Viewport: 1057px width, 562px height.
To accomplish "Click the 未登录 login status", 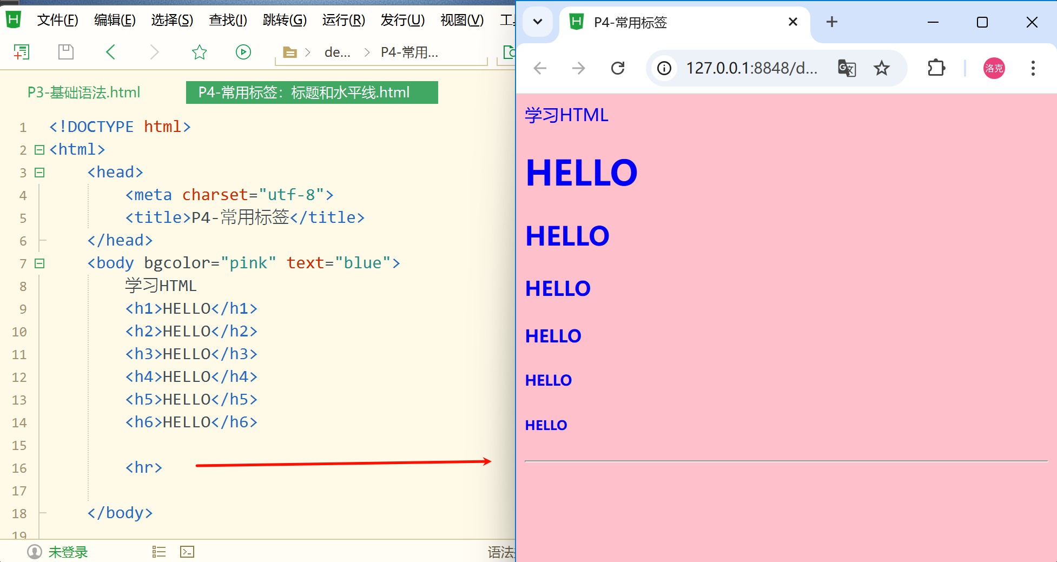I will point(68,552).
